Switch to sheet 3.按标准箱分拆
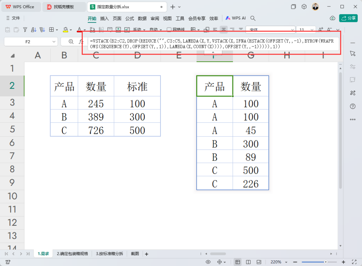Viewport: 362px width, 266px height. coord(110,254)
